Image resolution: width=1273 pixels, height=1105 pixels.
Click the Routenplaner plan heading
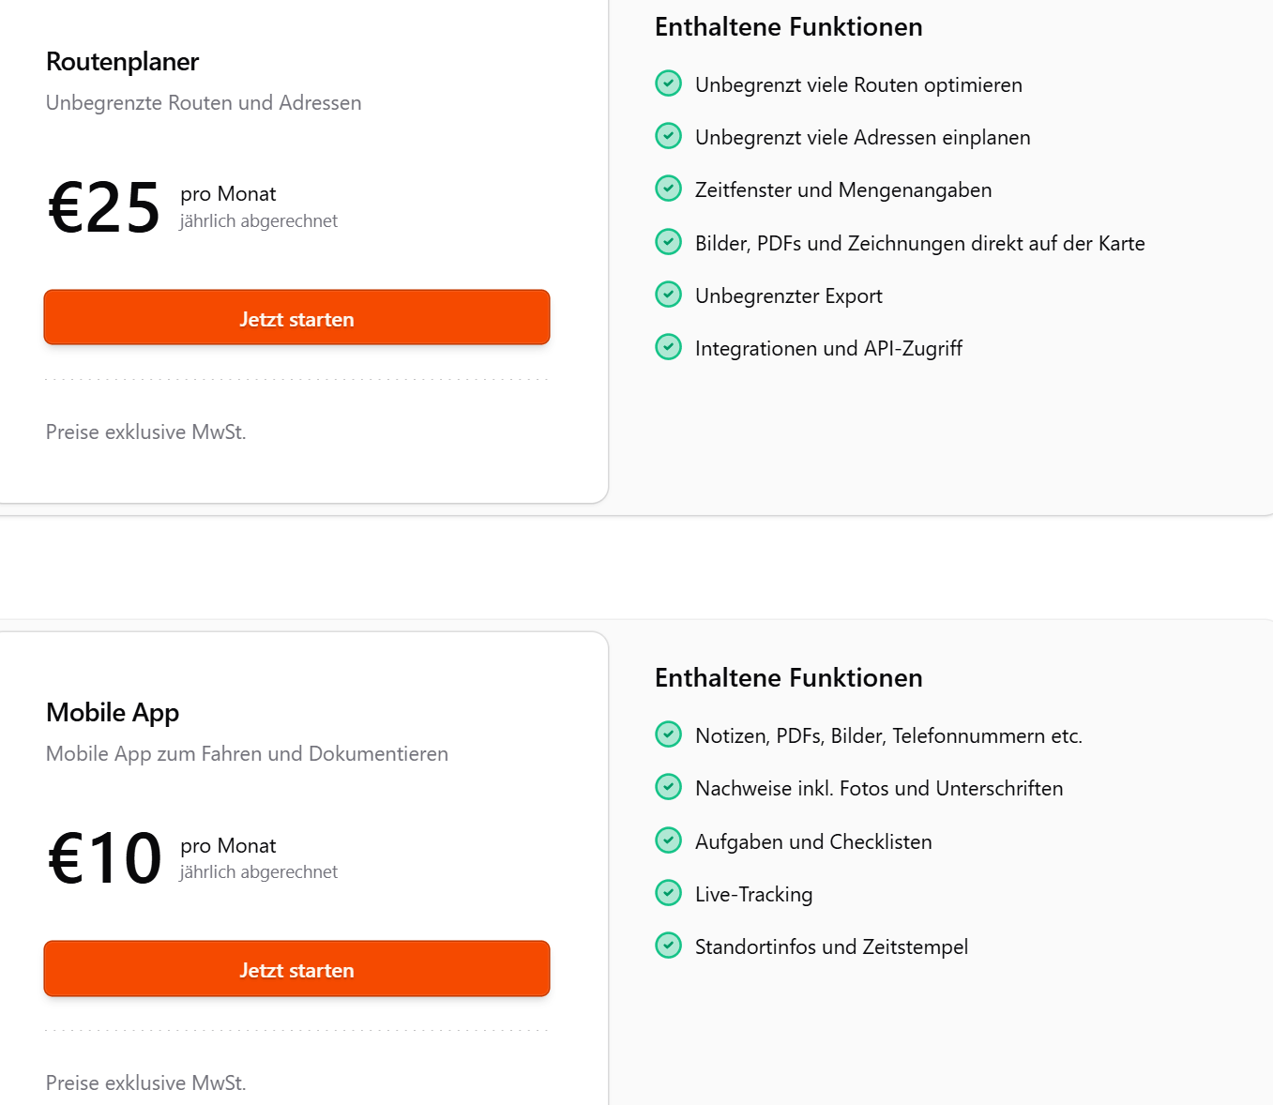tap(122, 62)
